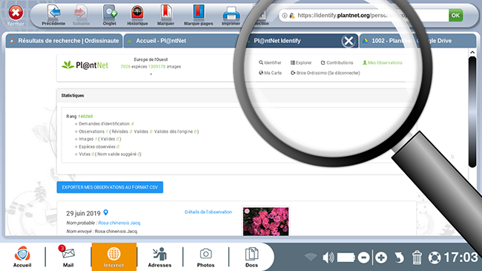Click Brice Ordissimo Se déconnecter link
Image resolution: width=482 pixels, height=271 pixels.
point(326,73)
